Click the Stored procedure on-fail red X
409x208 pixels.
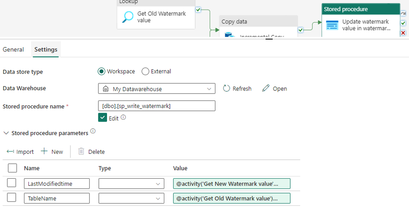click(403, 33)
